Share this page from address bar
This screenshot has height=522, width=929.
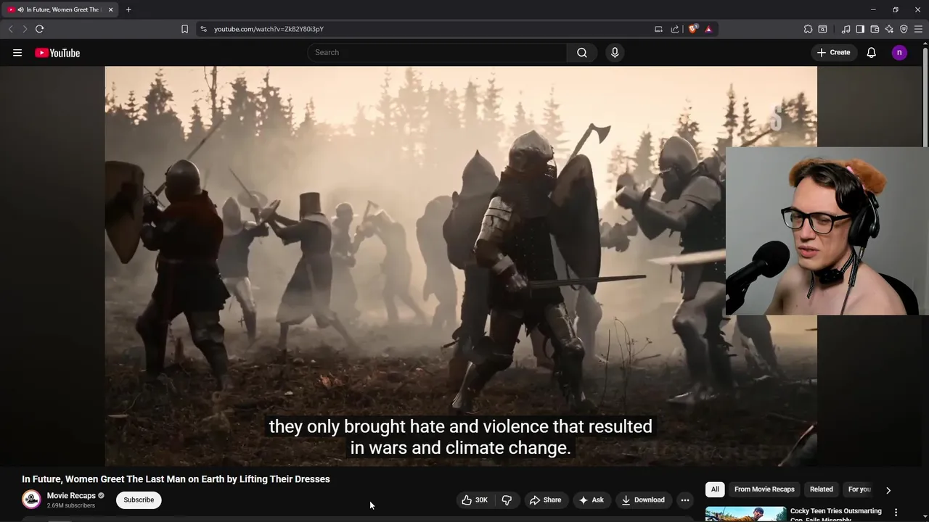point(675,29)
